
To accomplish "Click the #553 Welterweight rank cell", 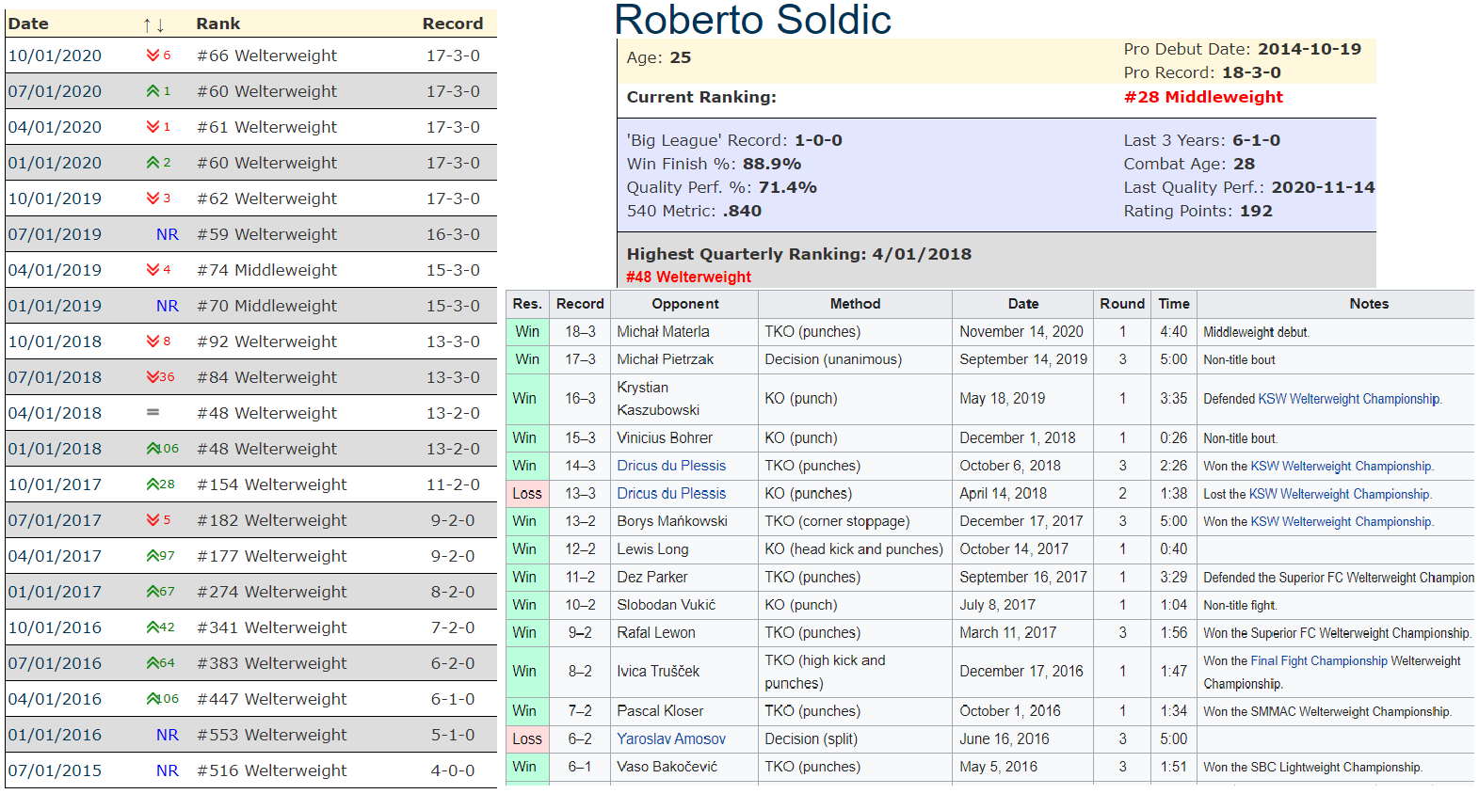I will pos(272,735).
